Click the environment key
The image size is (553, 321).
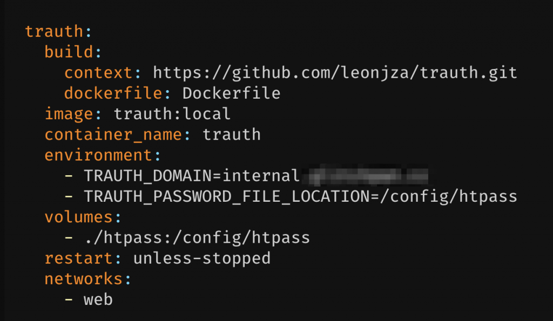click(98, 155)
